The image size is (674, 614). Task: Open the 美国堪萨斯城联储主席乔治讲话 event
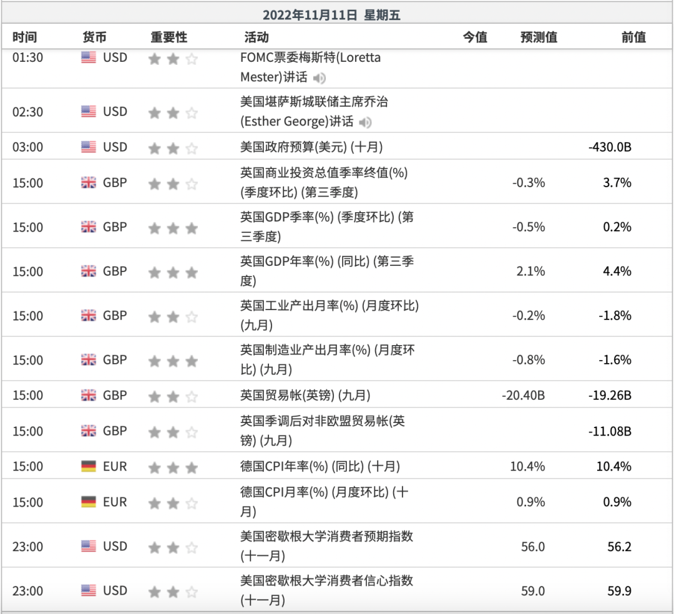coord(314,112)
